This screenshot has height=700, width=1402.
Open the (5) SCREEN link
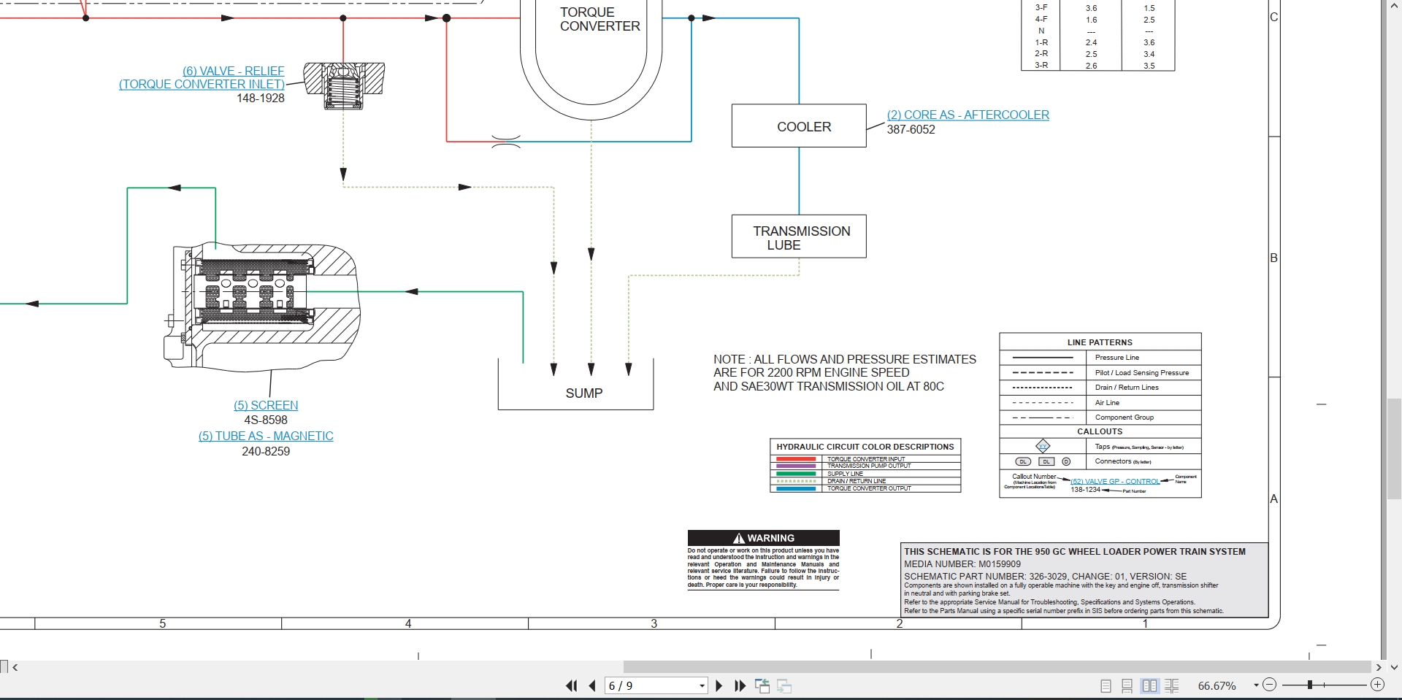(x=266, y=405)
